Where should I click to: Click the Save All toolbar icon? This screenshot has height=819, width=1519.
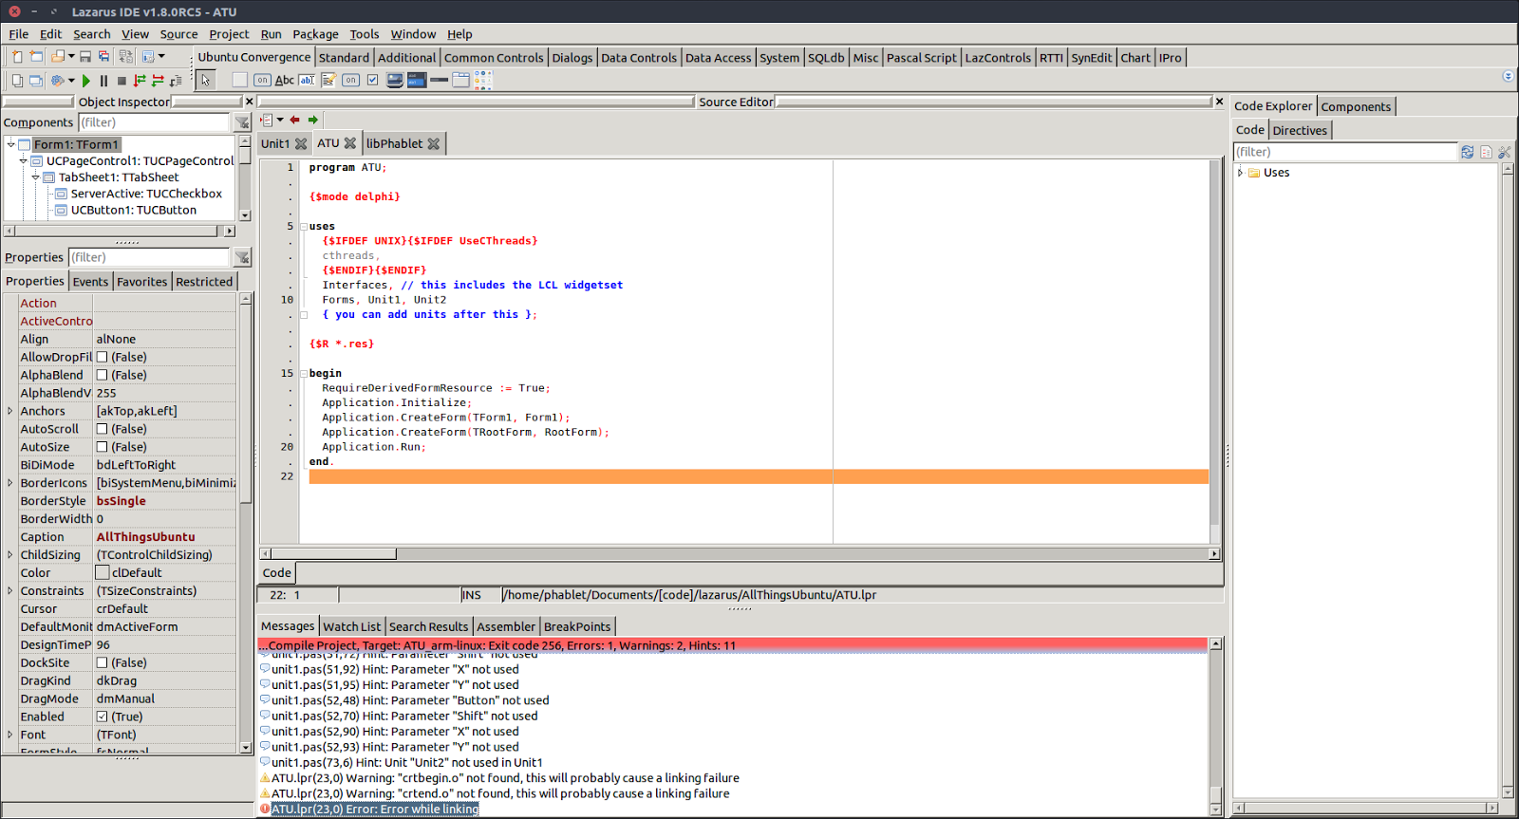tap(104, 57)
